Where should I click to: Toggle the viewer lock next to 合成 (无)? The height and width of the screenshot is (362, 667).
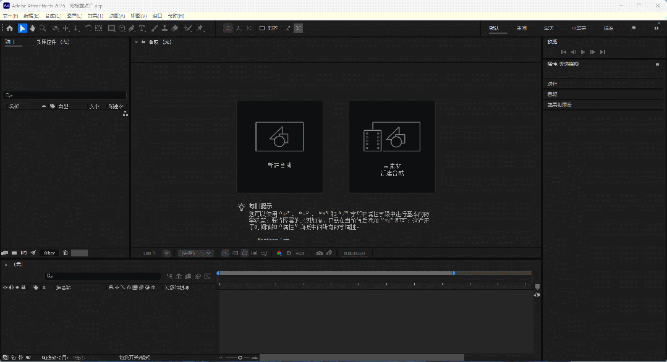143,42
